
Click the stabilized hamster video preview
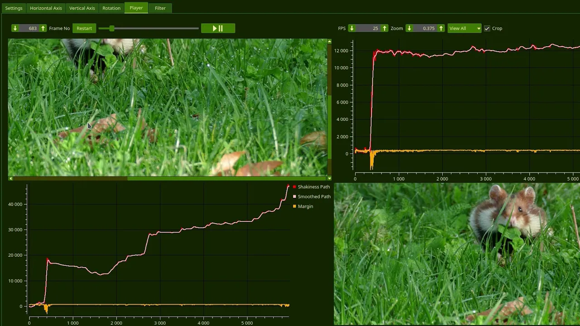point(457,254)
